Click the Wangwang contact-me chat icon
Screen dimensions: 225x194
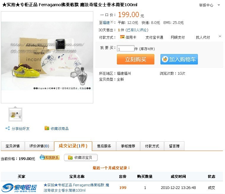[42, 157]
